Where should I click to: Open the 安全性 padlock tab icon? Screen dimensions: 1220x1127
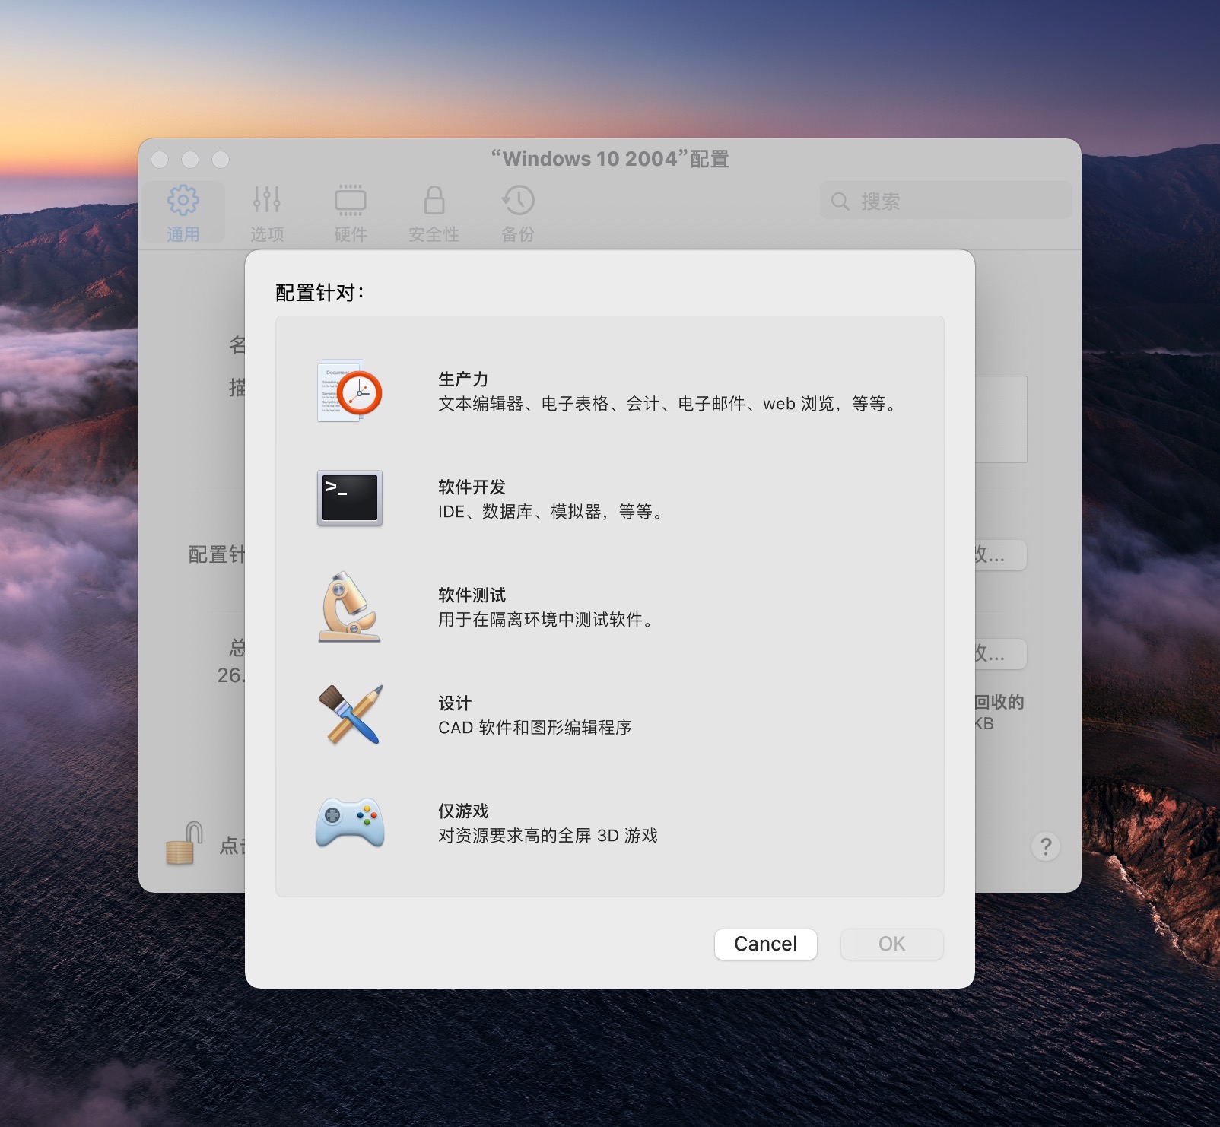tap(434, 201)
